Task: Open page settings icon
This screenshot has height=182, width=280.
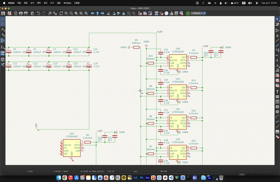Action: tap(16, 13)
